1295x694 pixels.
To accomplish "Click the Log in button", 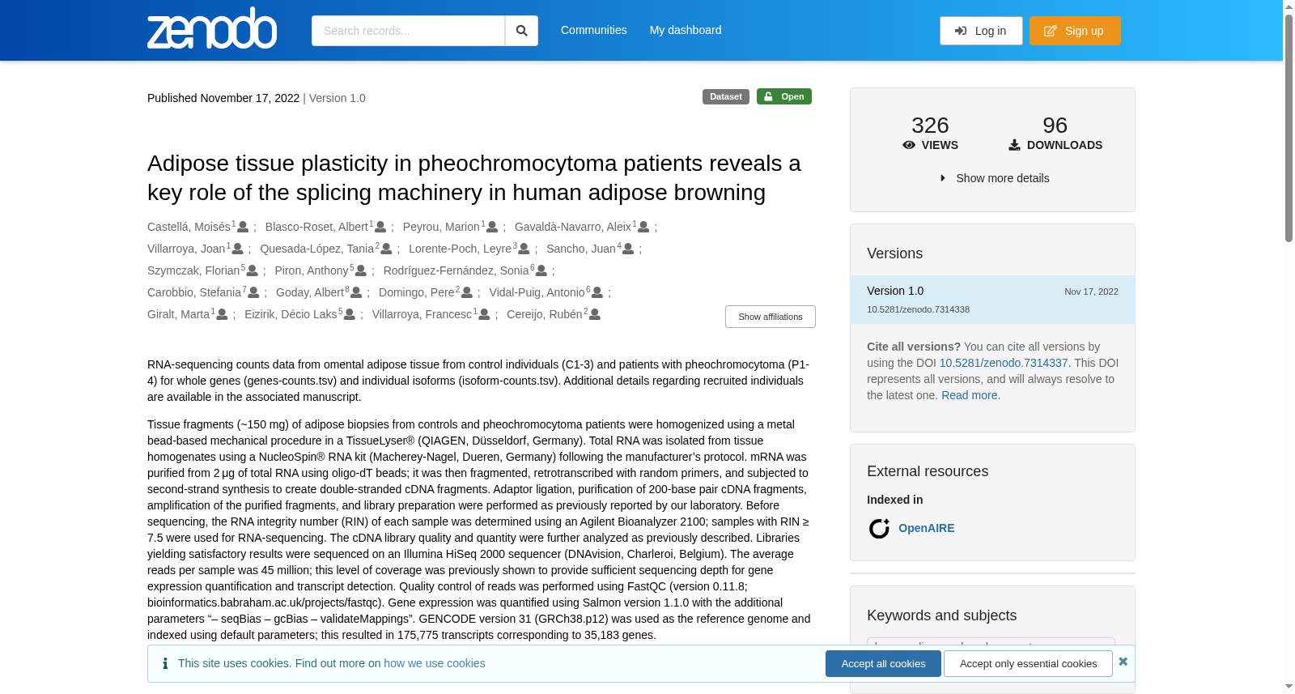I will [x=981, y=31].
